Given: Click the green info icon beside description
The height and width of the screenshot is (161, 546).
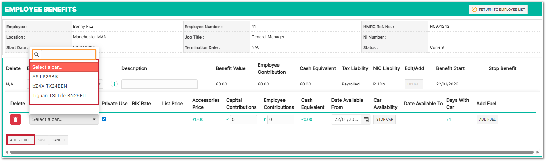Looking at the screenshot, I should [114, 84].
